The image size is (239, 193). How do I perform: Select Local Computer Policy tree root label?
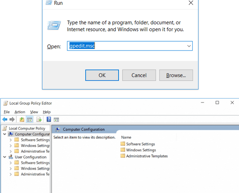(x=27, y=128)
